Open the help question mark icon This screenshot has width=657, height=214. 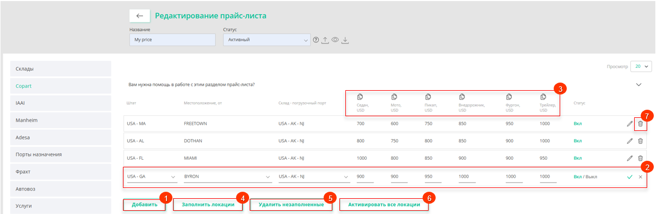315,40
